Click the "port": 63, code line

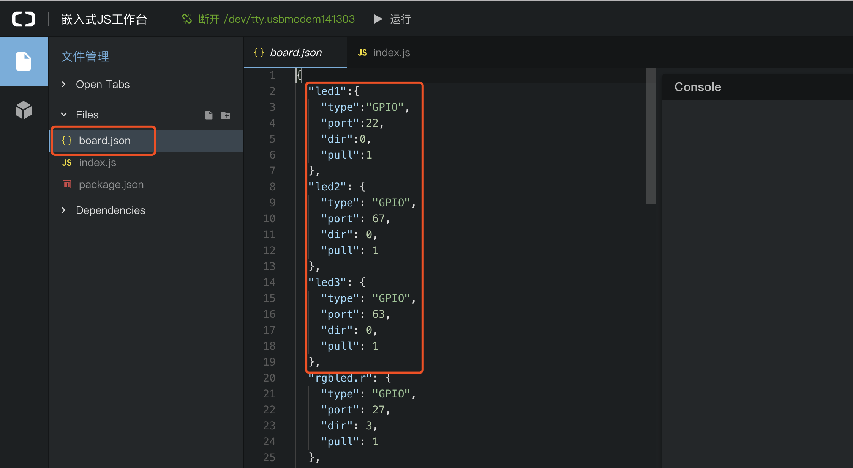[356, 314]
